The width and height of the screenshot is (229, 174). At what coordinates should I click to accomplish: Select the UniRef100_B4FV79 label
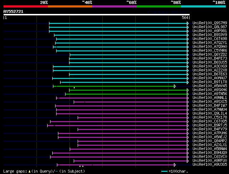pos(210,129)
